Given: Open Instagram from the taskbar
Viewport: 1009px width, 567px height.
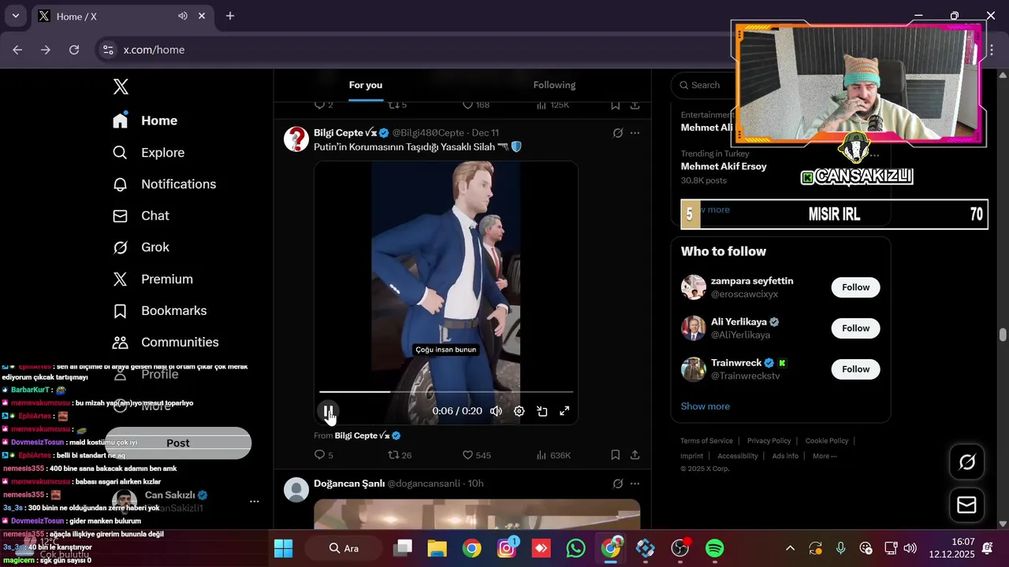Looking at the screenshot, I should point(506,548).
